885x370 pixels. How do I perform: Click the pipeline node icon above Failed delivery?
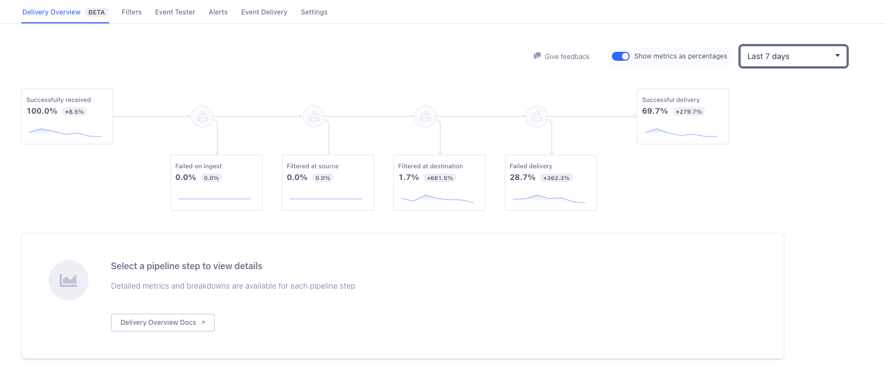(x=537, y=116)
